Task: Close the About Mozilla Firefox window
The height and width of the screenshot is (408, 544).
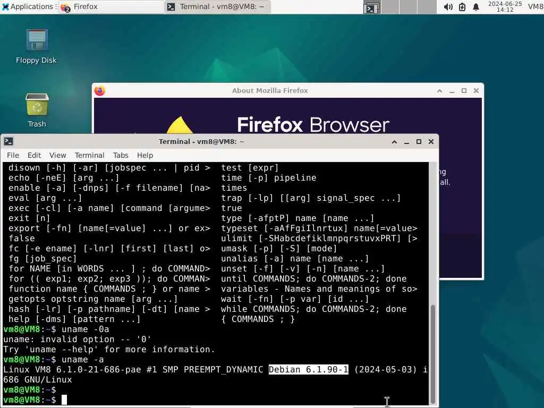Action: tap(476, 90)
